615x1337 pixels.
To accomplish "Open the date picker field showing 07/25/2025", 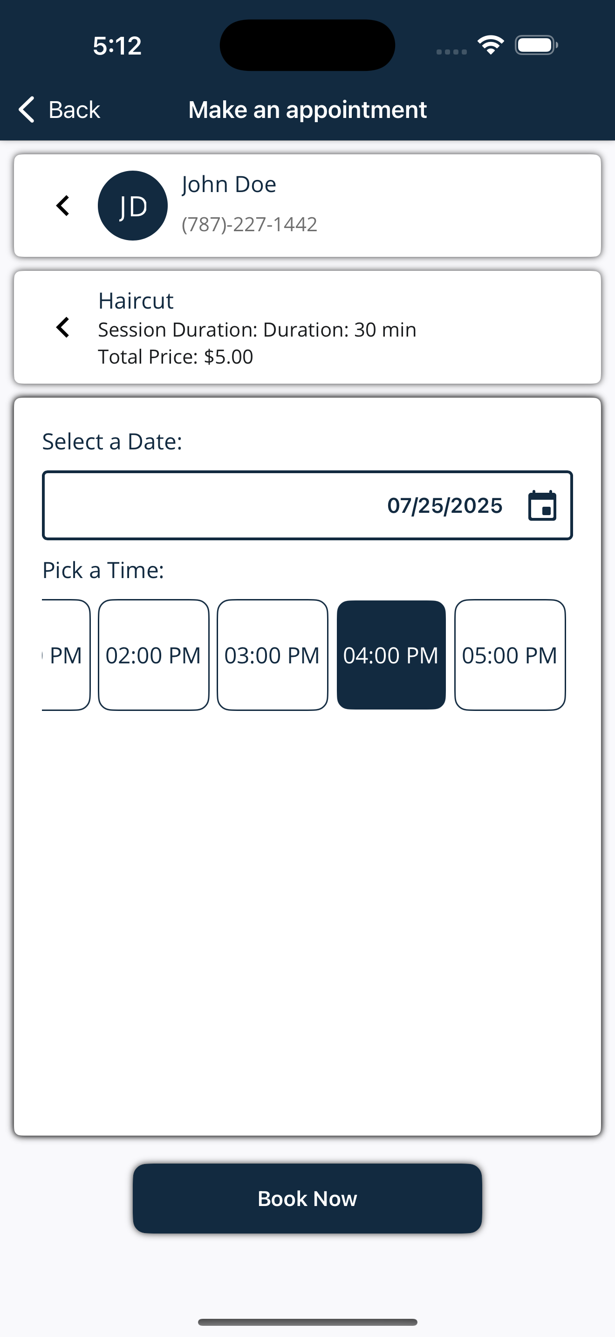I will click(307, 505).
